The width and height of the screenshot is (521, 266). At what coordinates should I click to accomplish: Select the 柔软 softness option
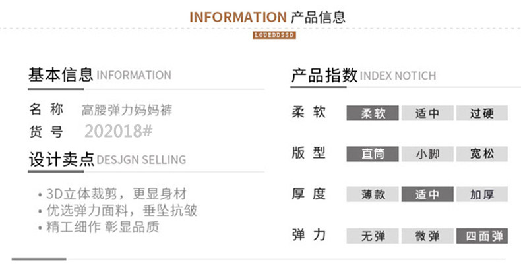[x=373, y=113]
